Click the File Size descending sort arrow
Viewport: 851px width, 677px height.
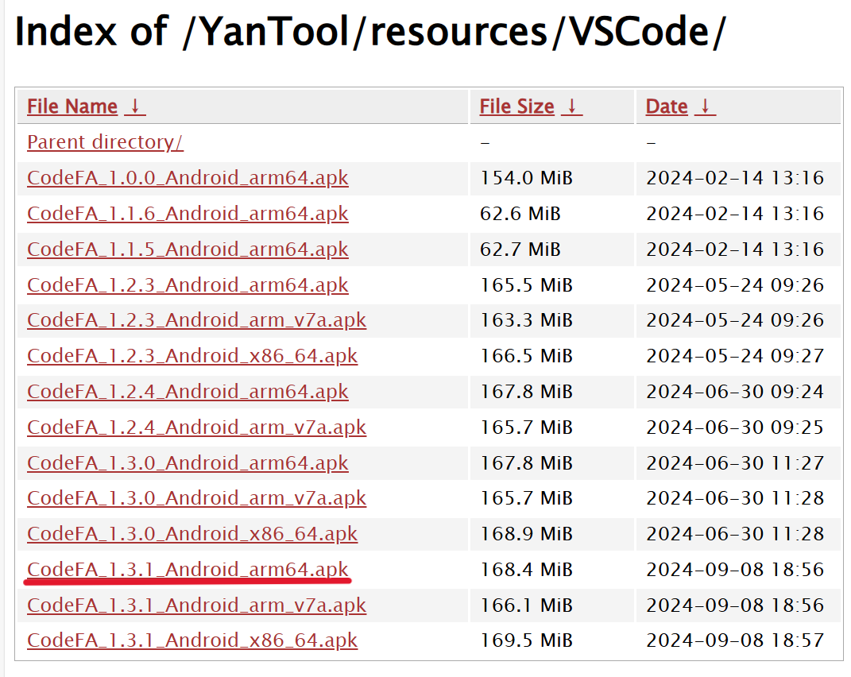572,106
